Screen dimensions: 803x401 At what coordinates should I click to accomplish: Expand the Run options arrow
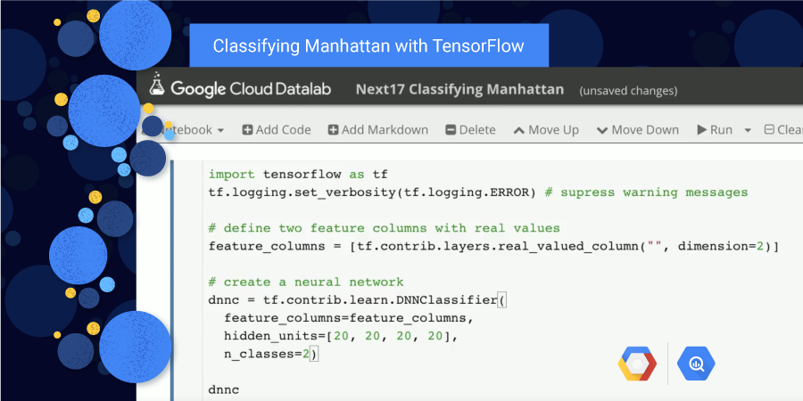point(748,130)
